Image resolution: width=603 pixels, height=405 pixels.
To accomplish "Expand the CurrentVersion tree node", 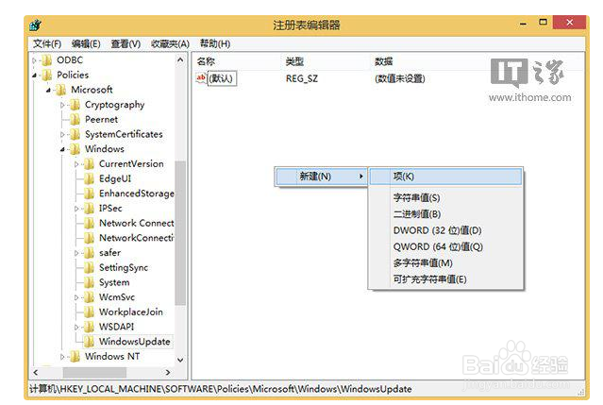I will [x=76, y=164].
